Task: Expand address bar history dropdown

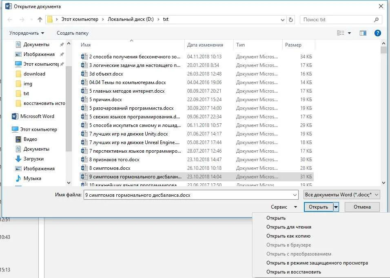Action: point(283,20)
